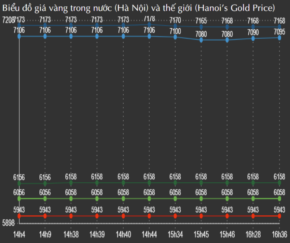The image size is (290, 243).
Task: Click the 7095 data point at 16h36
Action: (x=279, y=38)
